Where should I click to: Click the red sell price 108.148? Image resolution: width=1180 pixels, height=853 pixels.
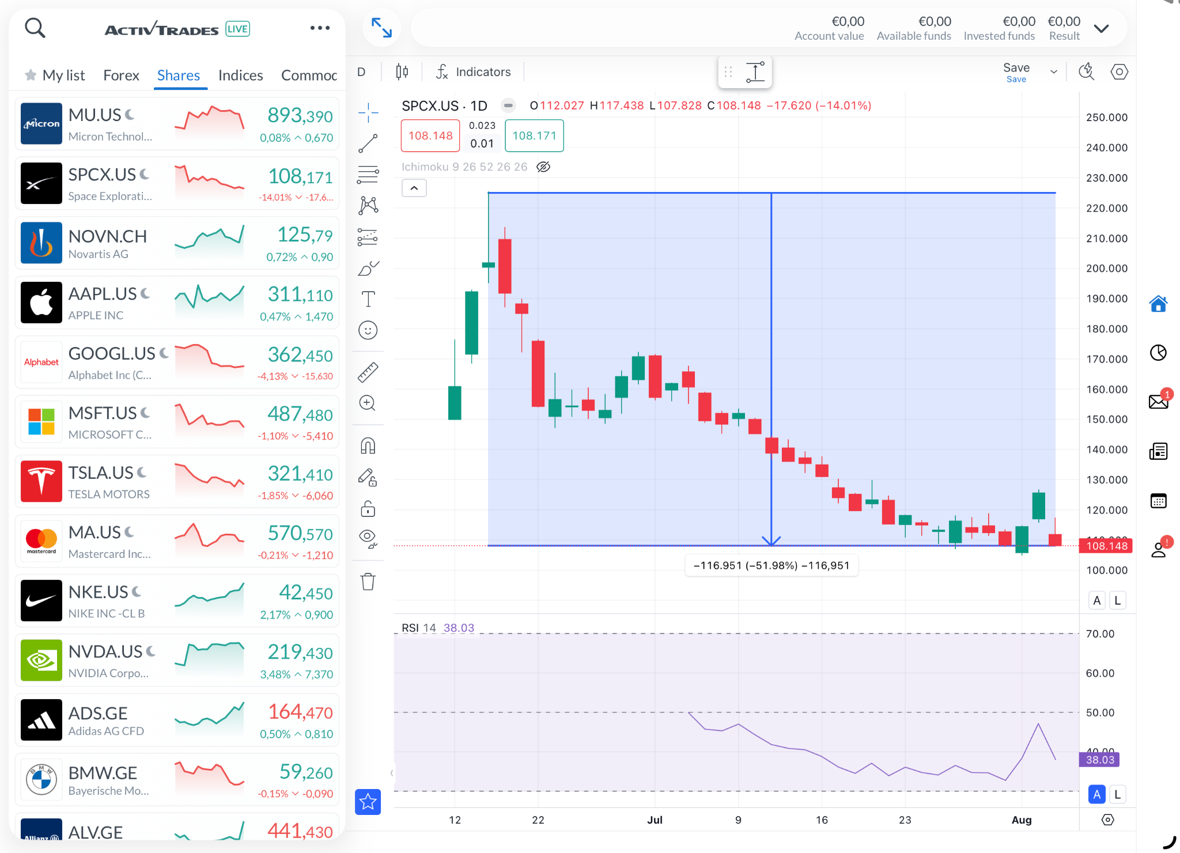[x=430, y=135]
